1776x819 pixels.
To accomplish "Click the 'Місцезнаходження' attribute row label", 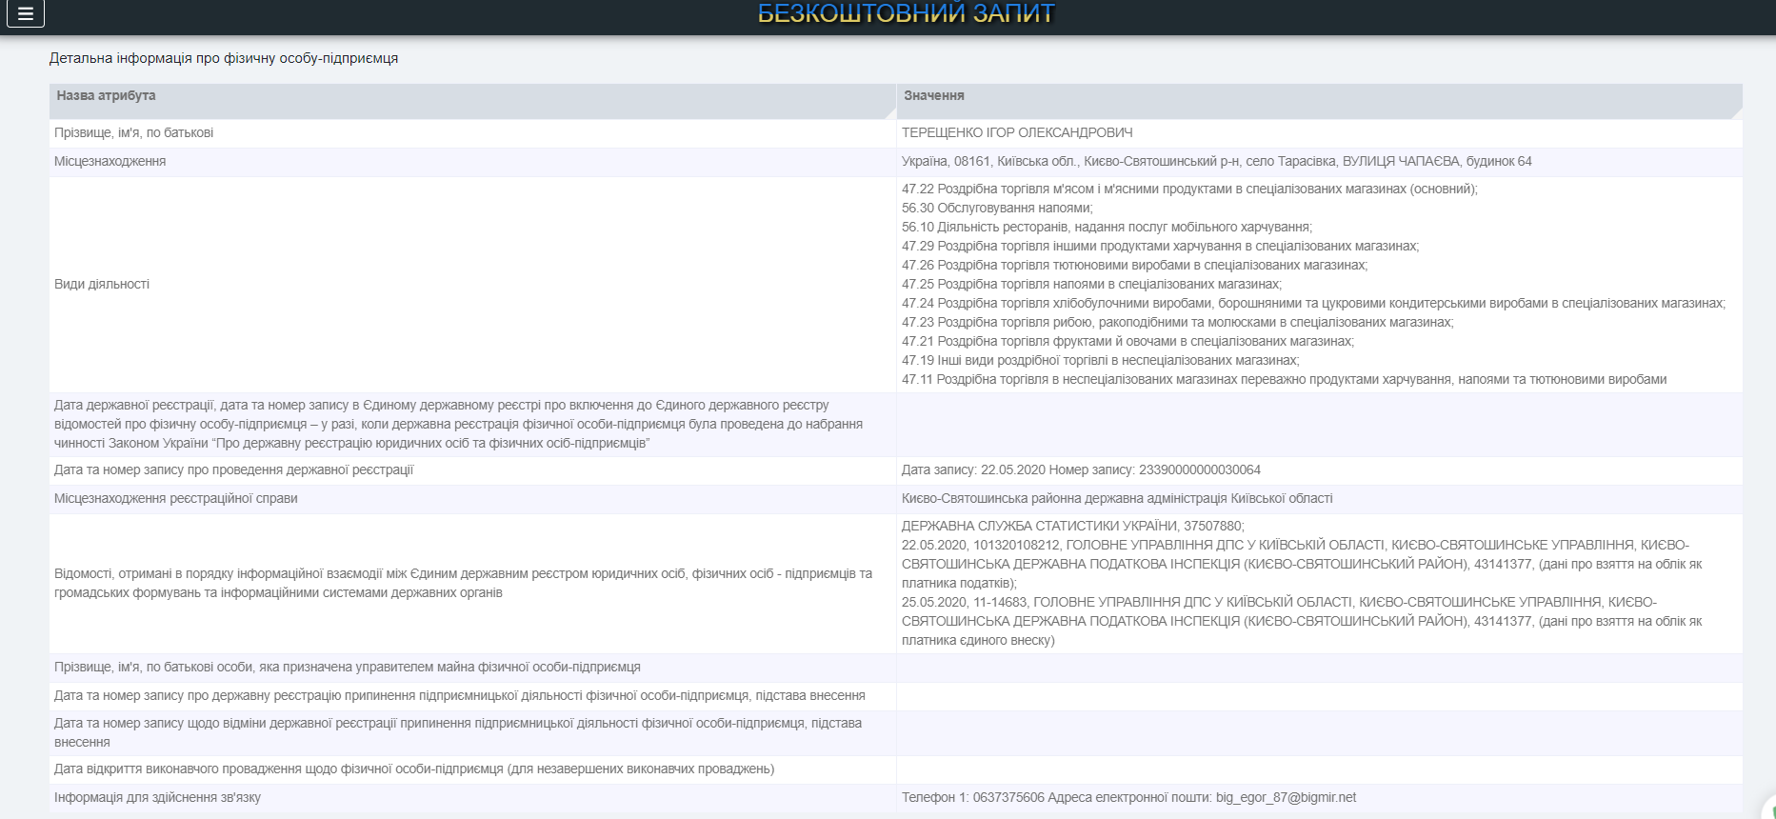I will click(x=110, y=162).
